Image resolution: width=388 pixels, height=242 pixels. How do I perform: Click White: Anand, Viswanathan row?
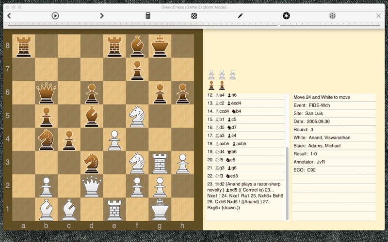point(334,138)
